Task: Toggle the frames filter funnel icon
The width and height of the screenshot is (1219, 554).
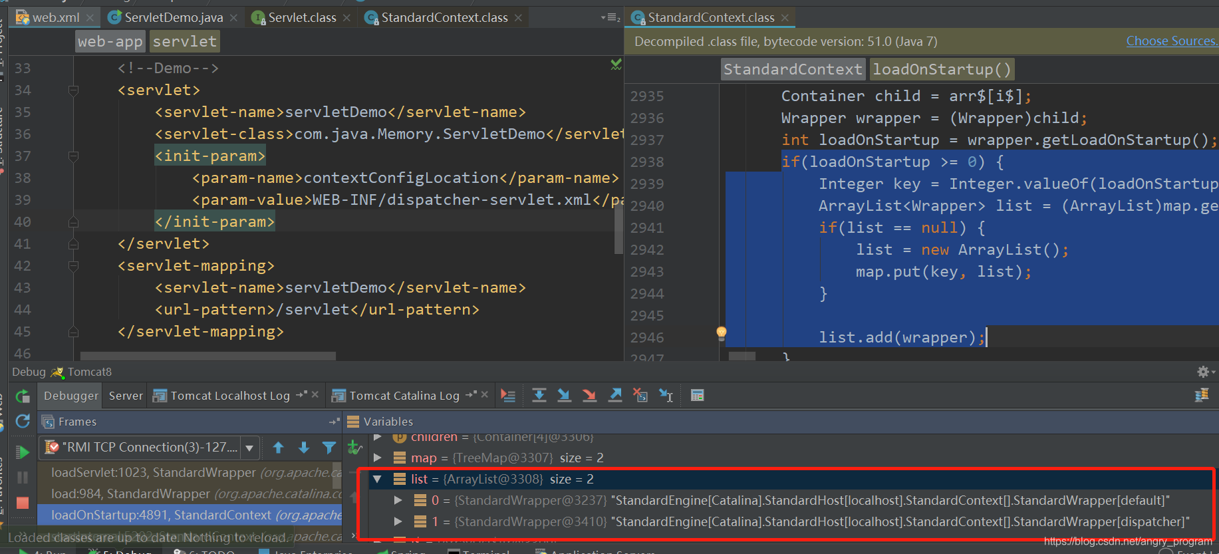Action: pyautogui.click(x=329, y=448)
